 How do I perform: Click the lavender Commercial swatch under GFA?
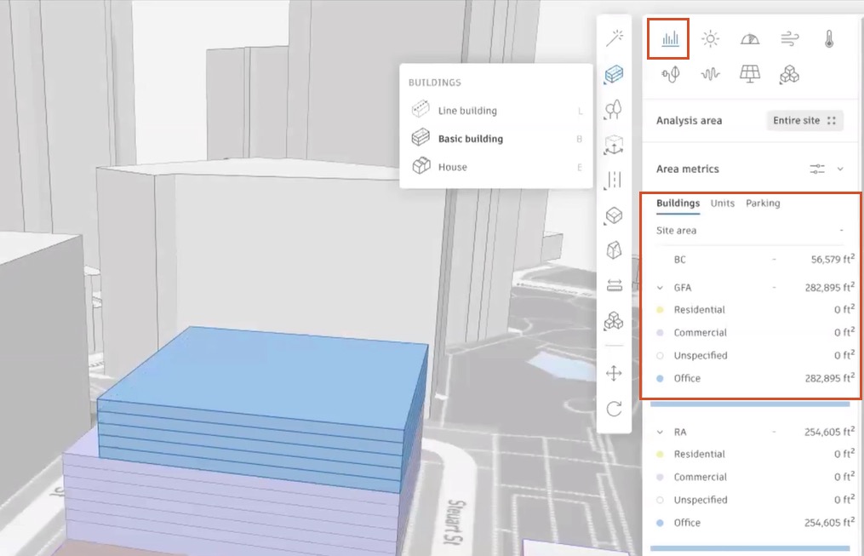[x=660, y=333]
